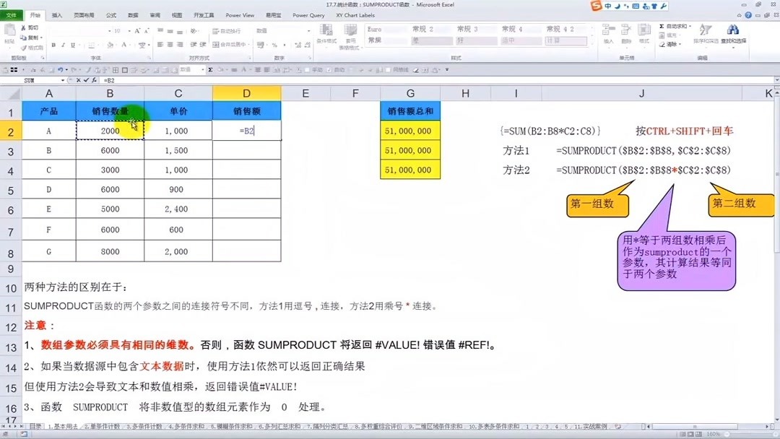Open Find & Select (查找和选择) binoculars icon

pyautogui.click(x=733, y=30)
